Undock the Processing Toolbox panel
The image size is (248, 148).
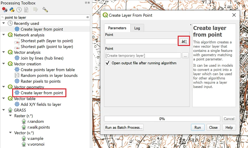pyautogui.click(x=86, y=3)
